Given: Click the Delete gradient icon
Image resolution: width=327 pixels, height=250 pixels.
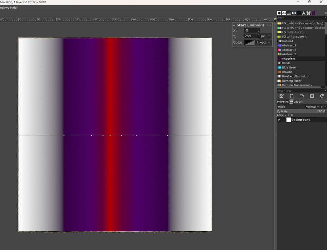Looking at the screenshot, I should click(312, 96).
